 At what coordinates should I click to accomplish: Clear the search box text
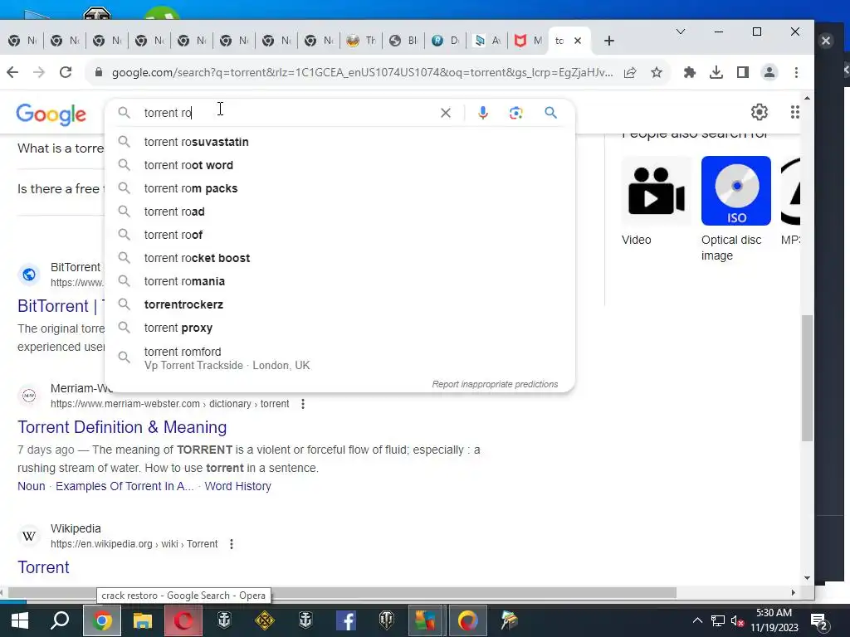[x=446, y=113]
